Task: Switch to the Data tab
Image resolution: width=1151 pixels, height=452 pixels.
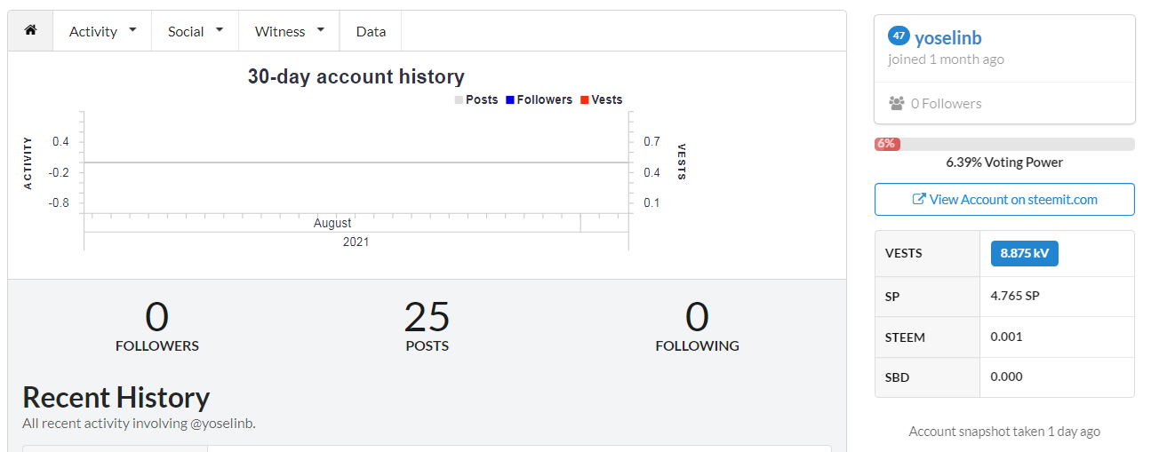Action: pyautogui.click(x=371, y=31)
